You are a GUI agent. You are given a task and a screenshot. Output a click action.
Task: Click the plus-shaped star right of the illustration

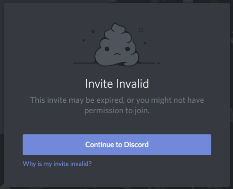point(145,43)
